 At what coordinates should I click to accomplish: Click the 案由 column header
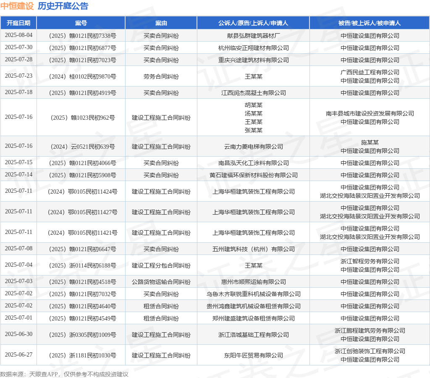click(161, 23)
